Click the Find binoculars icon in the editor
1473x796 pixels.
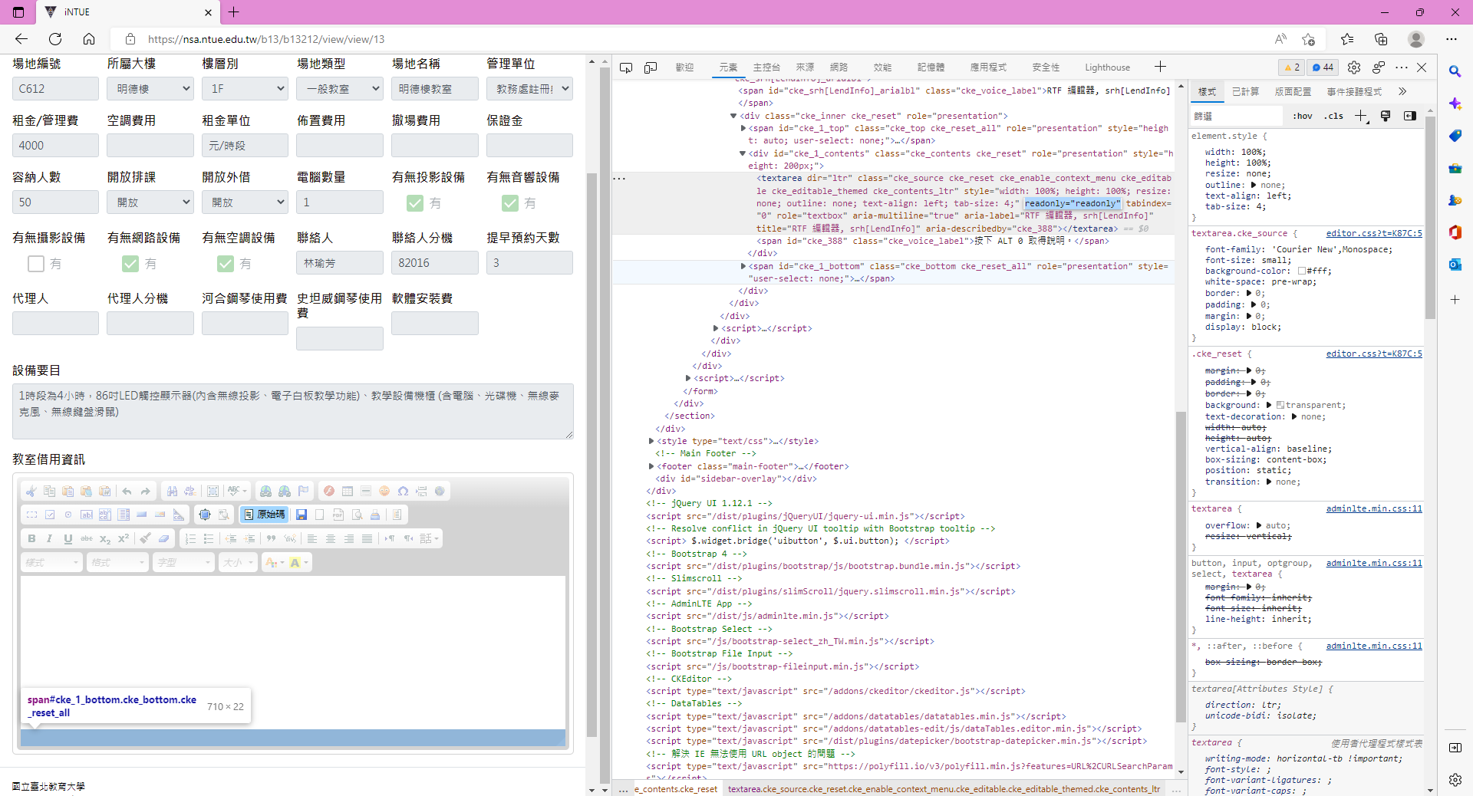pos(172,491)
